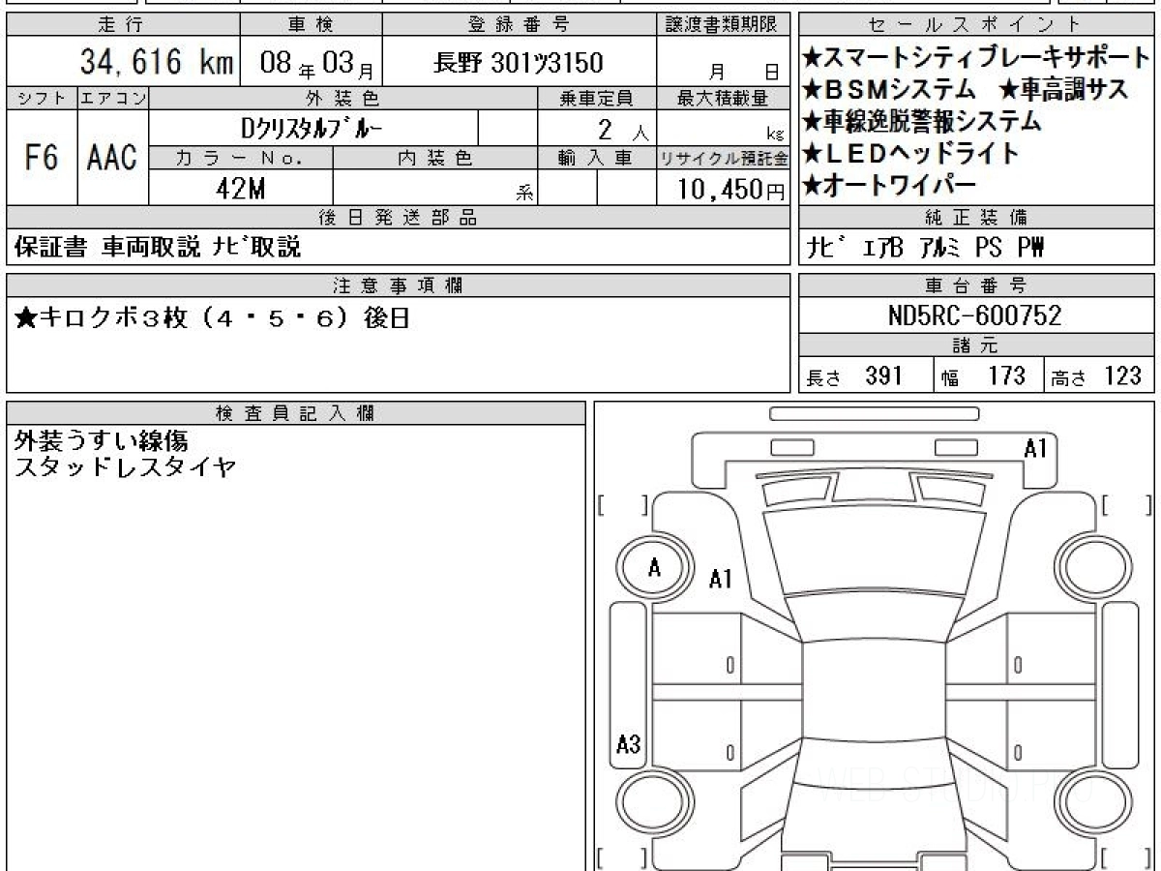Click the exterior color Dクリスタルブルー field
This screenshot has width=1161, height=871.
tap(313, 128)
